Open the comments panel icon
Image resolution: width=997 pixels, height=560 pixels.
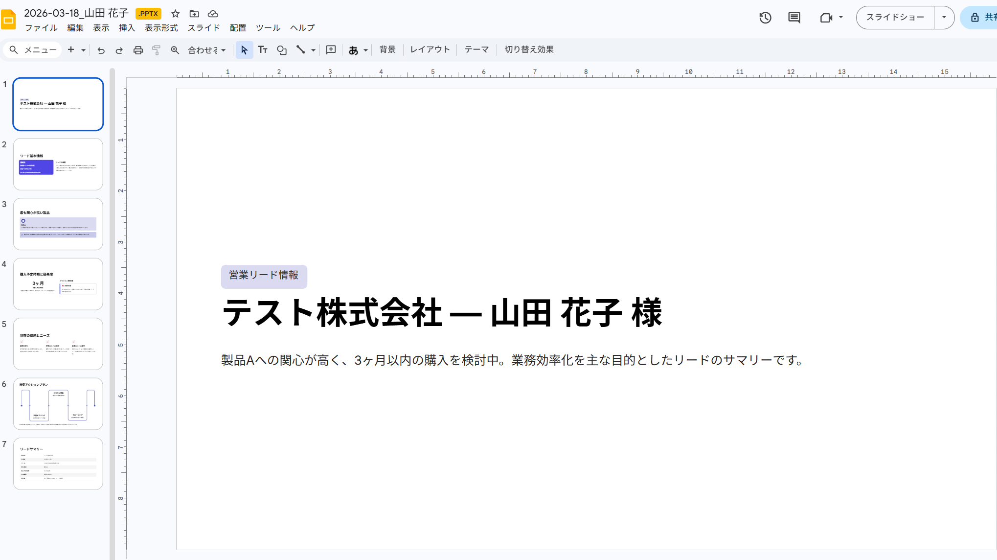(794, 18)
